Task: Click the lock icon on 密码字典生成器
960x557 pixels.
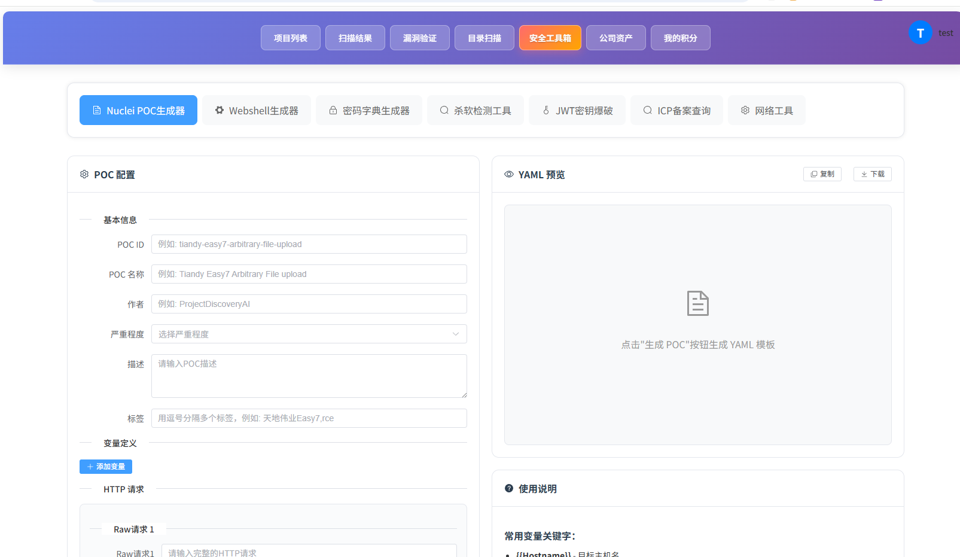Action: pyautogui.click(x=333, y=110)
